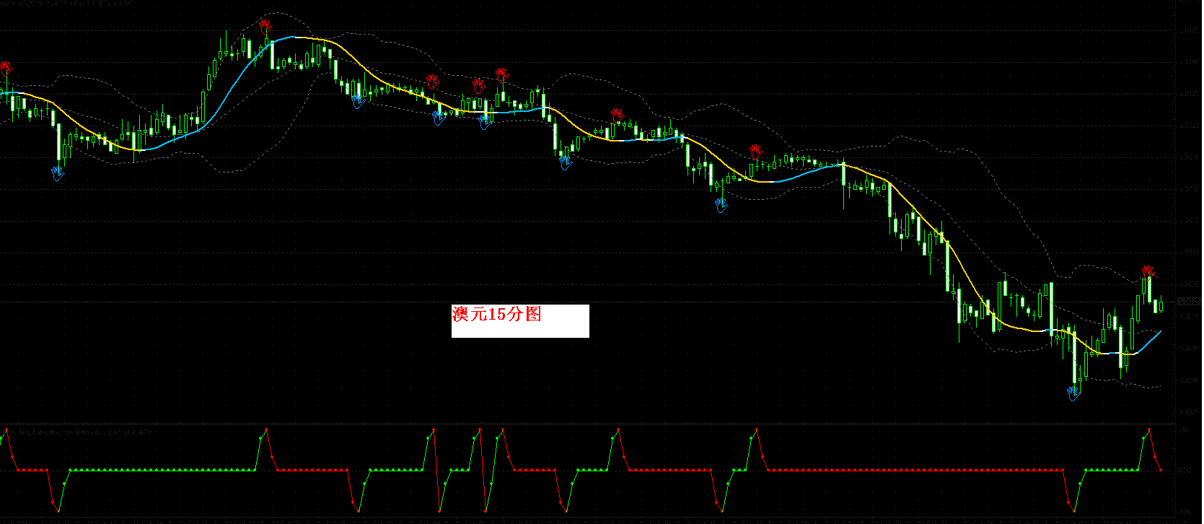Click the fifth blue hand signal from the left
The image size is (1204, 524).
pos(566,162)
